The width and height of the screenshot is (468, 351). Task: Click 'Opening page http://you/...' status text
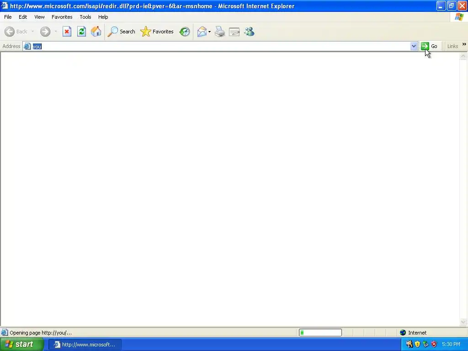point(41,333)
